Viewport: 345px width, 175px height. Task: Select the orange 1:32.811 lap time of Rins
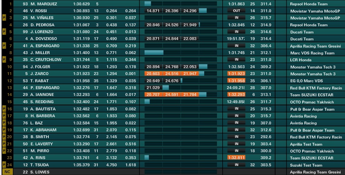coord(236,157)
